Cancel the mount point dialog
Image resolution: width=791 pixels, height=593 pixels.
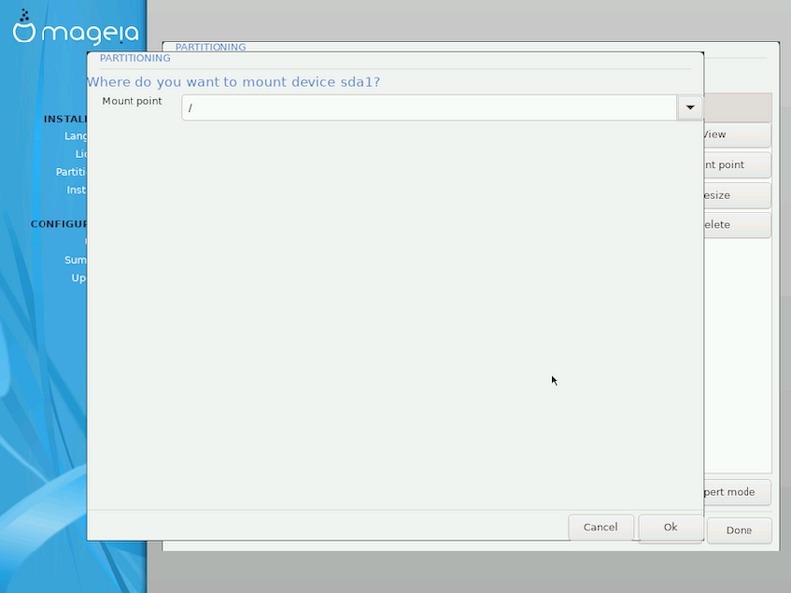600,527
